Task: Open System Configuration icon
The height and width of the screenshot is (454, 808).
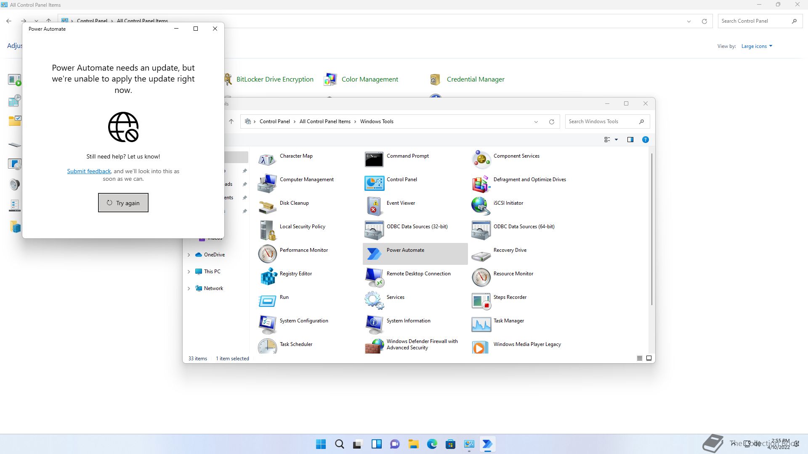Action: (267, 325)
